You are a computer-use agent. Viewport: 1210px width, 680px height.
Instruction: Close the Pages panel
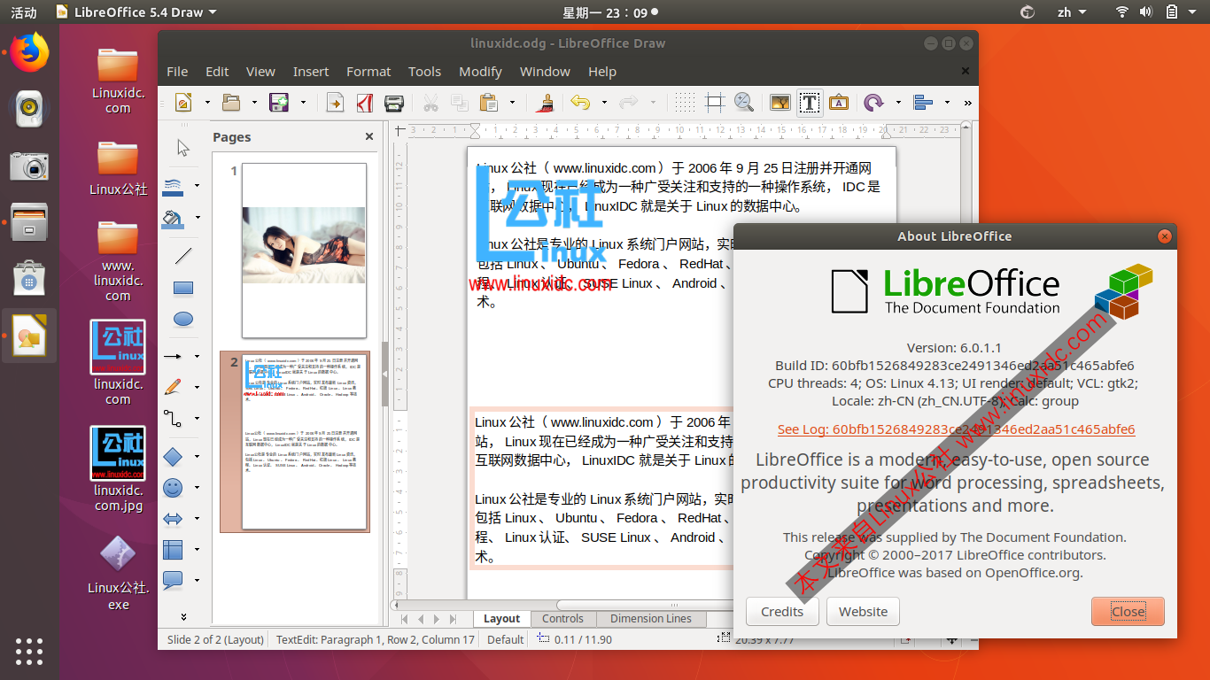point(369,136)
